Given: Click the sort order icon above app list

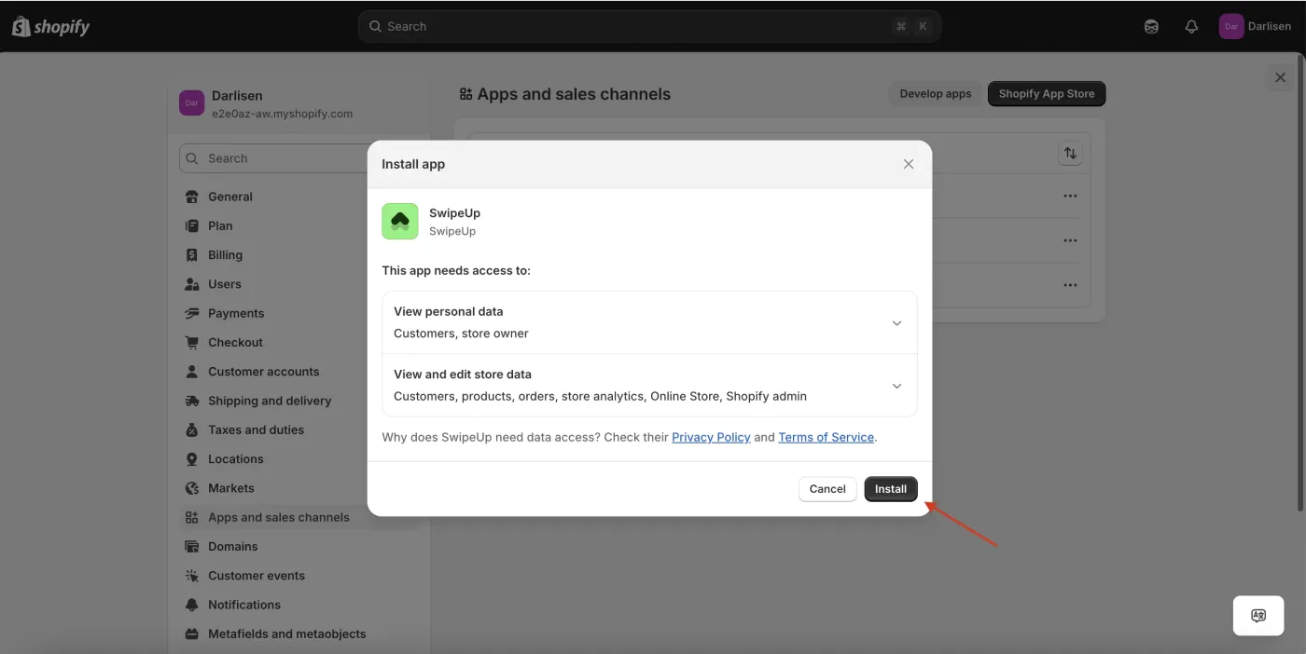Looking at the screenshot, I should [1070, 152].
